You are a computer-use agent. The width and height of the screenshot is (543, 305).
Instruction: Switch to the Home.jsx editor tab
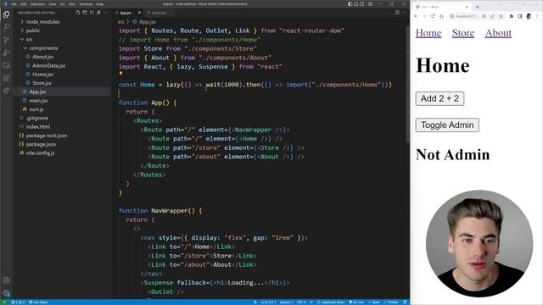pyautogui.click(x=159, y=13)
